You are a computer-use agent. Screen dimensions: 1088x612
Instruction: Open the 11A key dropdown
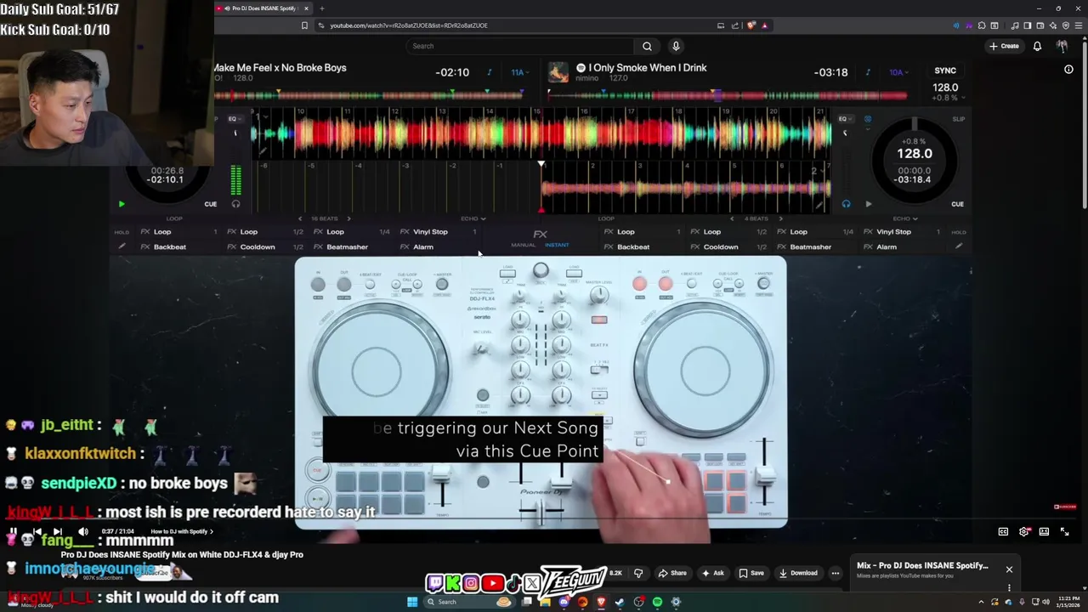519,72
